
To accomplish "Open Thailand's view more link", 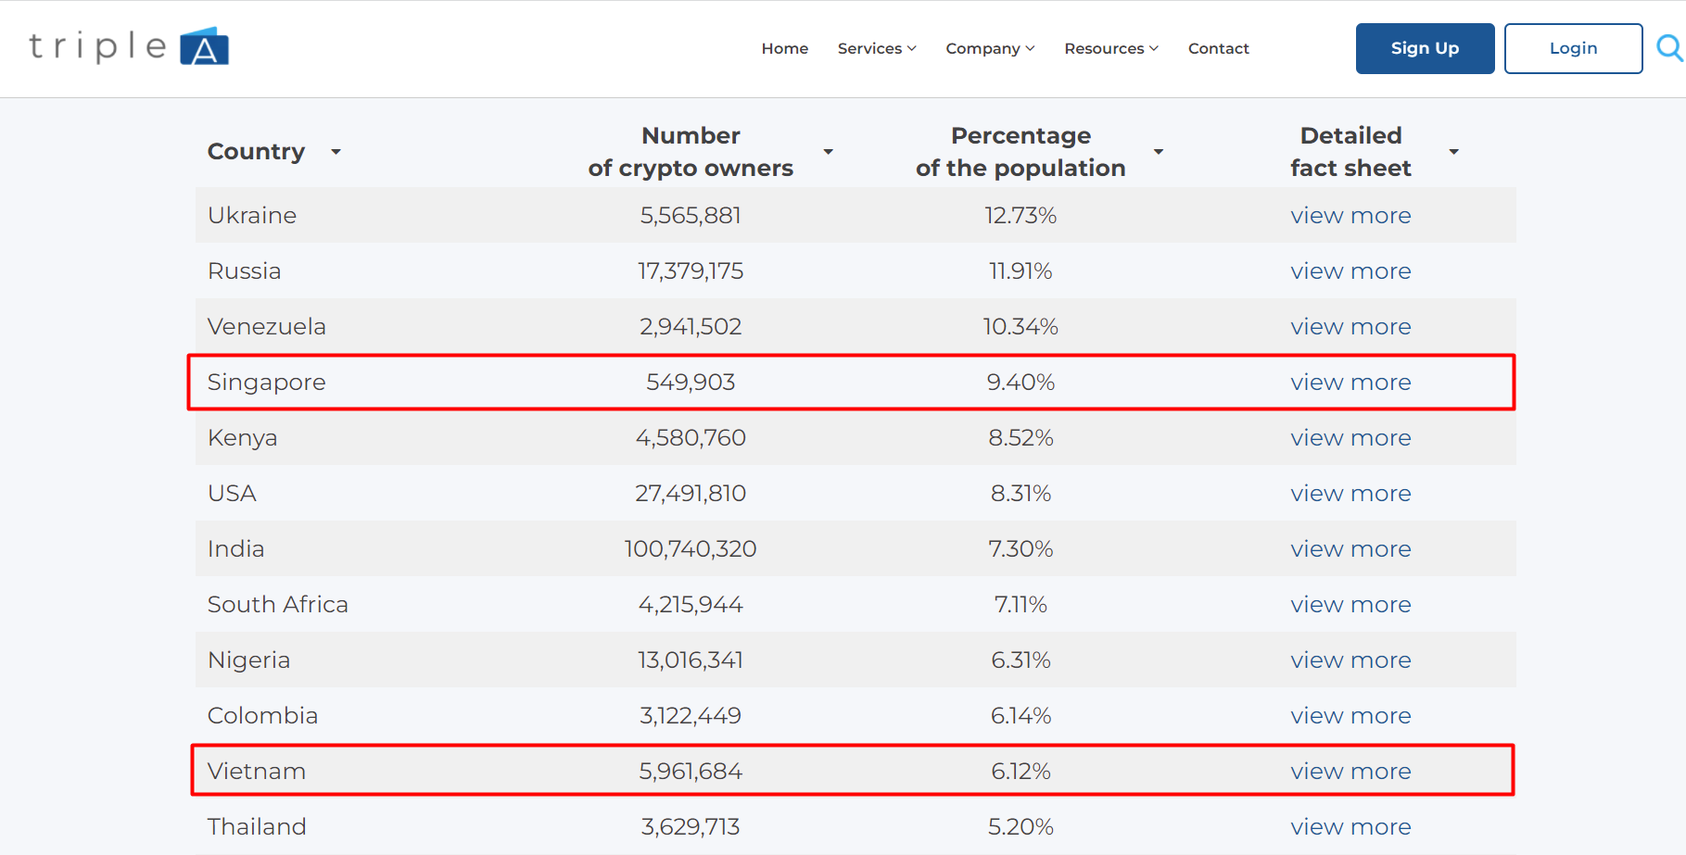I will click(x=1350, y=827).
